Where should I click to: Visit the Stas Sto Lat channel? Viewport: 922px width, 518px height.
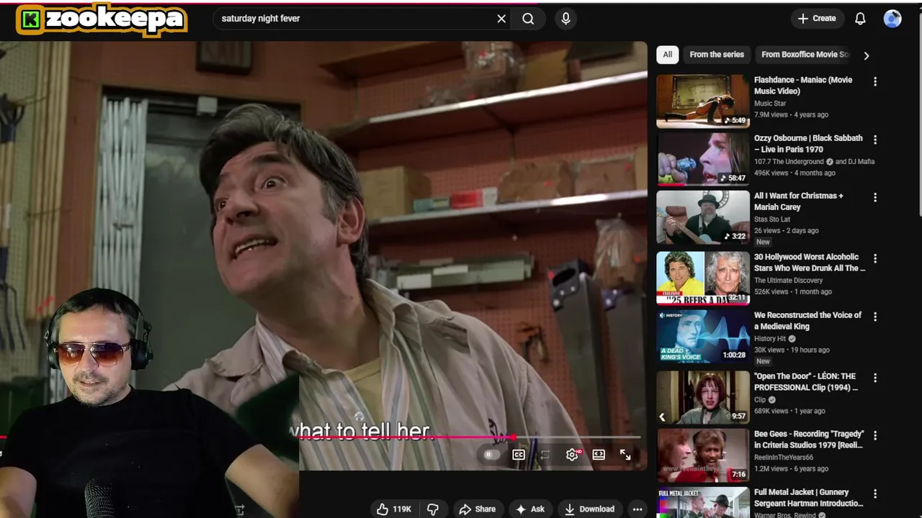772,219
